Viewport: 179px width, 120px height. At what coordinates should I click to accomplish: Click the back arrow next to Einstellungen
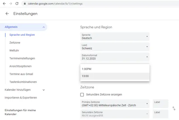click(x=7, y=14)
